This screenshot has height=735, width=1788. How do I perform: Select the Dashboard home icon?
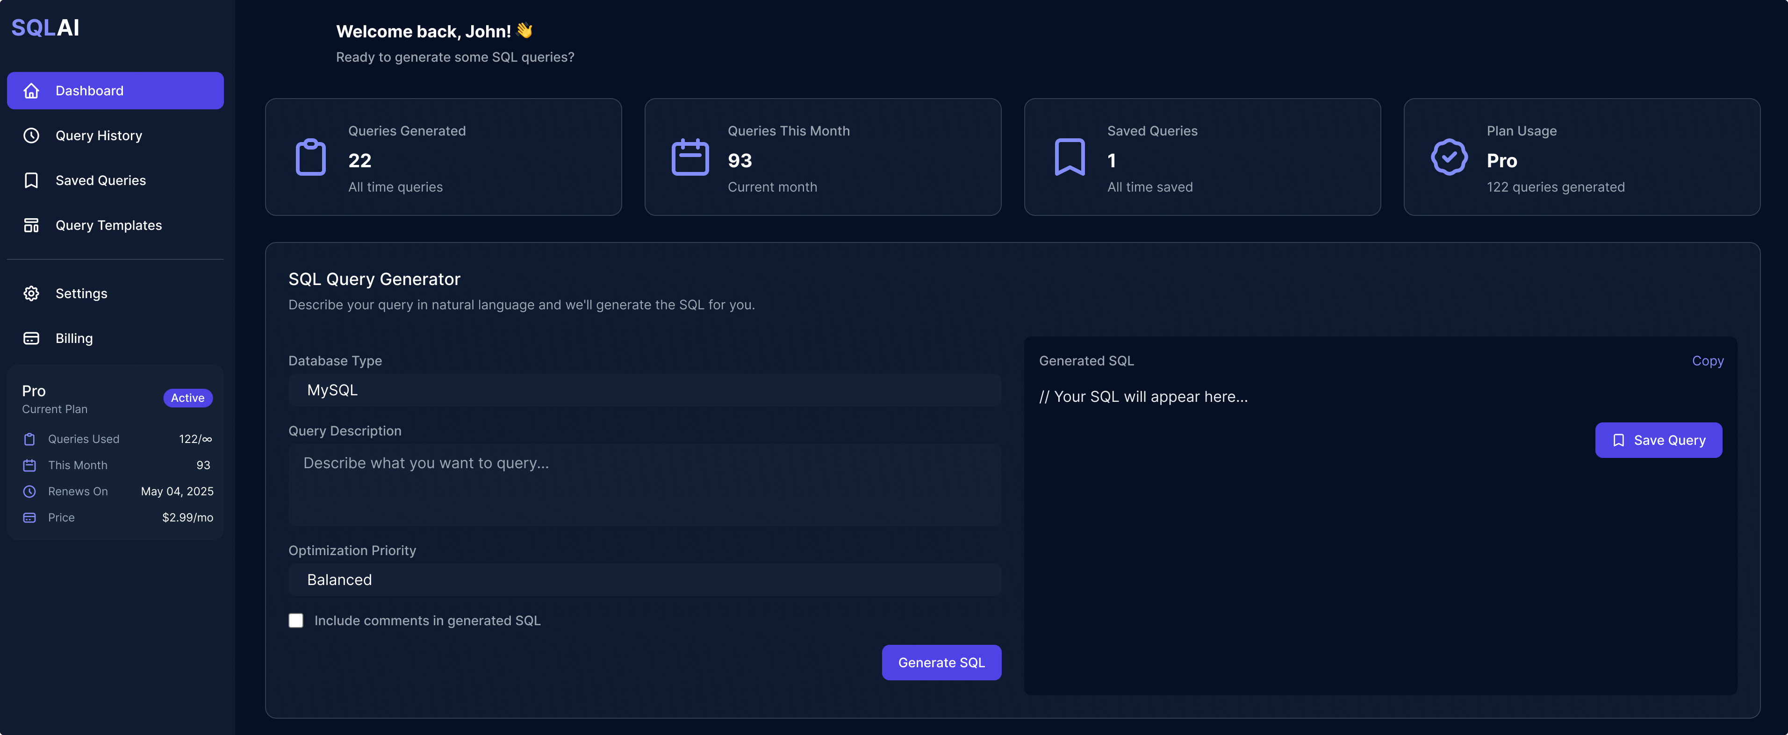tap(31, 90)
